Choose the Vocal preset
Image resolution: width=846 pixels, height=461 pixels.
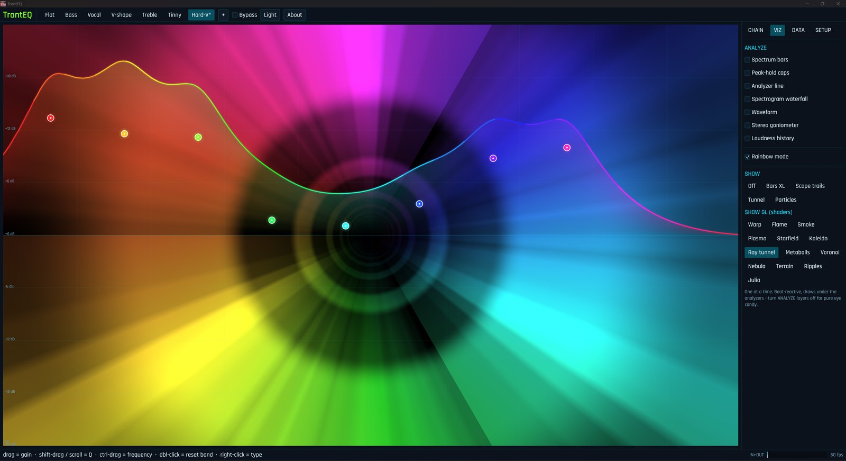click(x=94, y=15)
